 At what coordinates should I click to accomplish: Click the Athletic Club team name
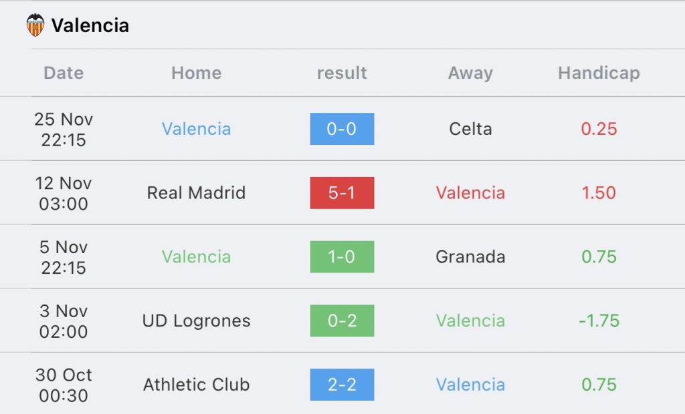pyautogui.click(x=196, y=385)
